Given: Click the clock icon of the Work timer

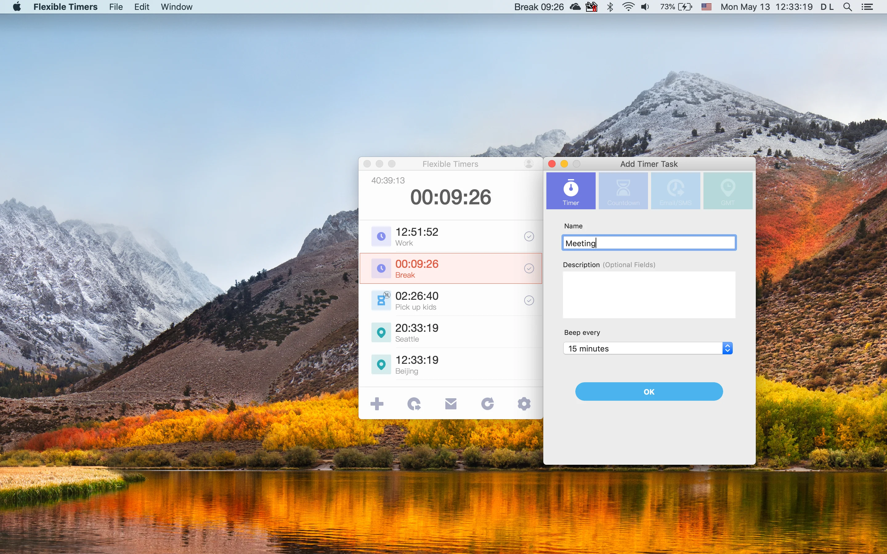Looking at the screenshot, I should tap(381, 236).
